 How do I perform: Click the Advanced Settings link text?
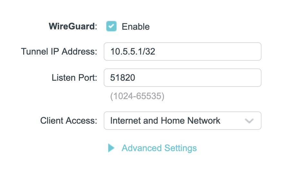159,148
